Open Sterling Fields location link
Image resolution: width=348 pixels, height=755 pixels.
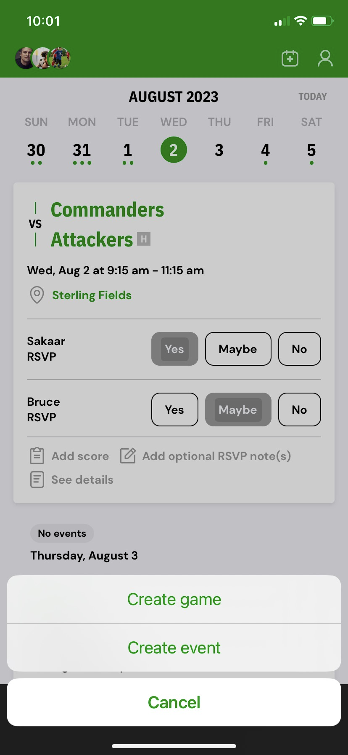coord(92,295)
